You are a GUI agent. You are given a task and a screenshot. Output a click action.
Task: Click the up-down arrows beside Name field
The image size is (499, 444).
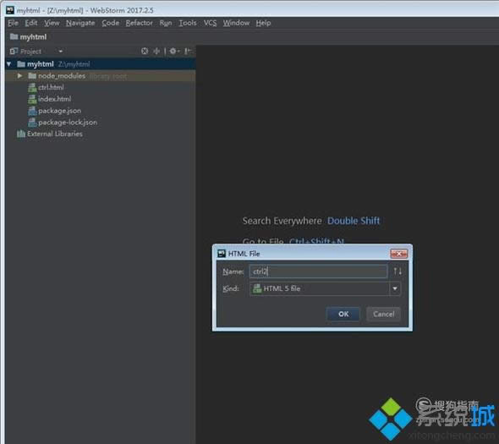(x=398, y=271)
